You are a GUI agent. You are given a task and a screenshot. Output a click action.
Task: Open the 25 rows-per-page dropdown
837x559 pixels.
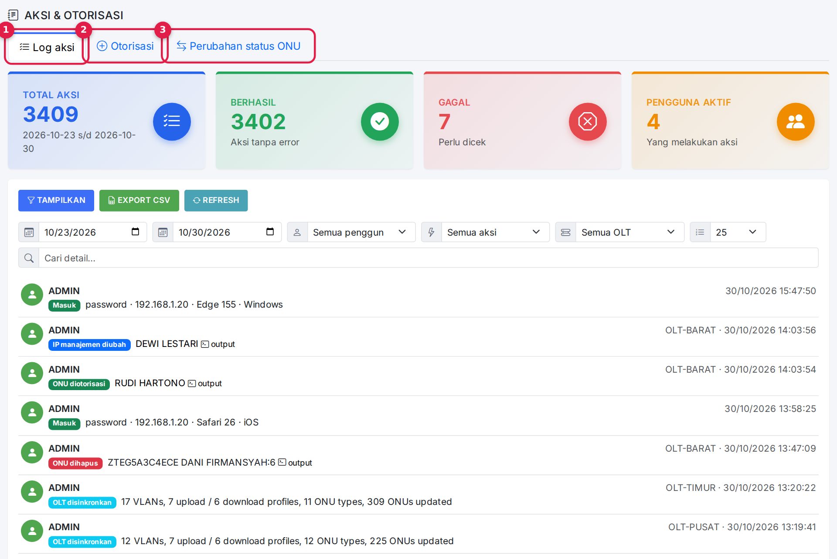pyautogui.click(x=738, y=232)
